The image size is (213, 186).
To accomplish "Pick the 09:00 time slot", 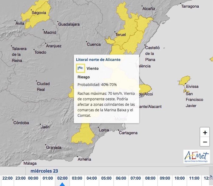I will (165, 178).
